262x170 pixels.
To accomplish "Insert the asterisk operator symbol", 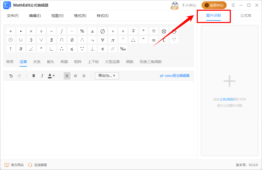I will [x=143, y=31].
